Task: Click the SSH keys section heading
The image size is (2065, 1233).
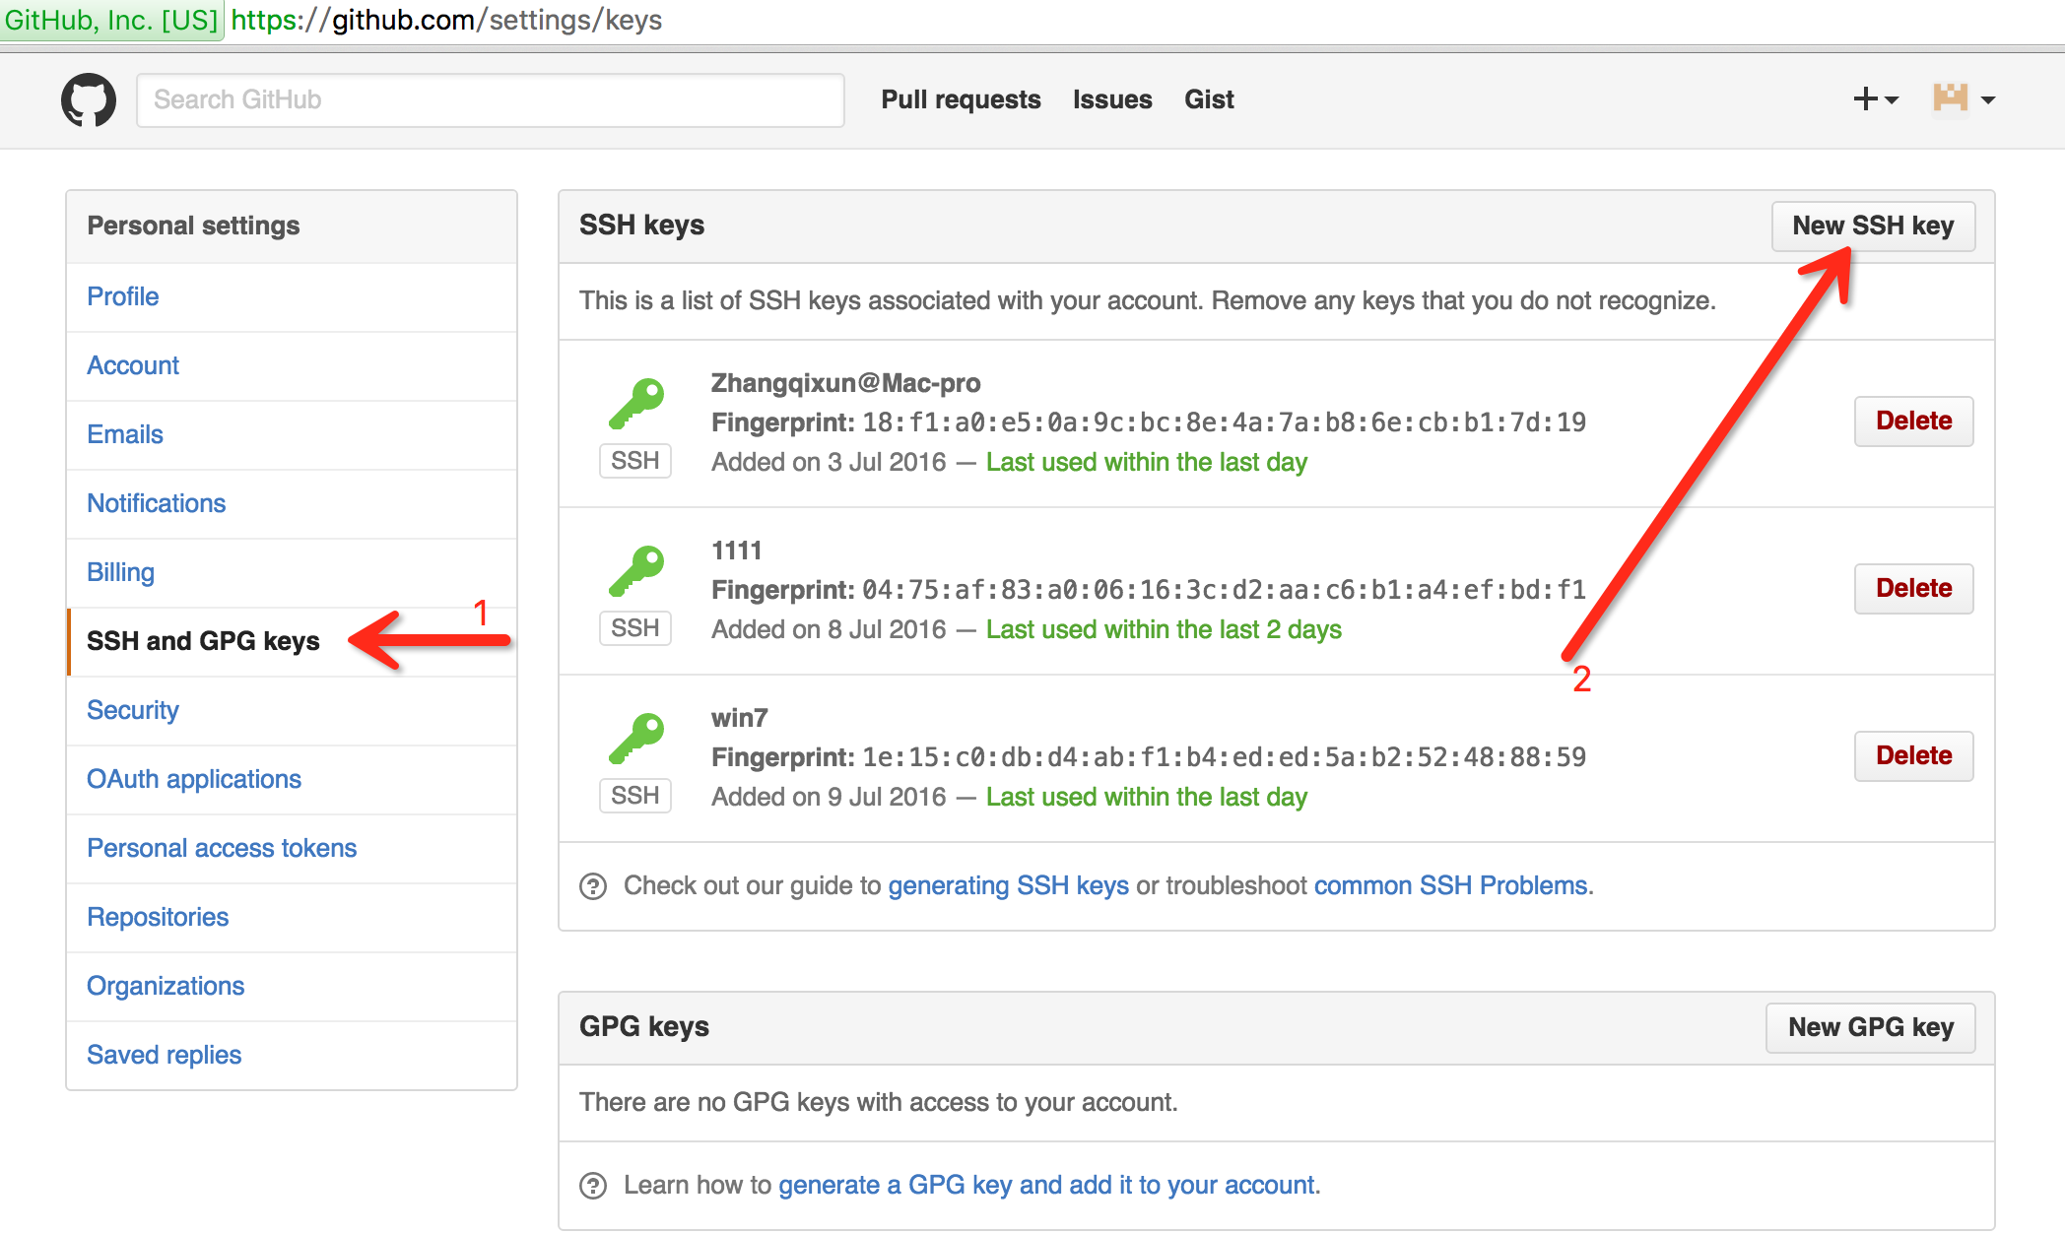Action: (641, 226)
